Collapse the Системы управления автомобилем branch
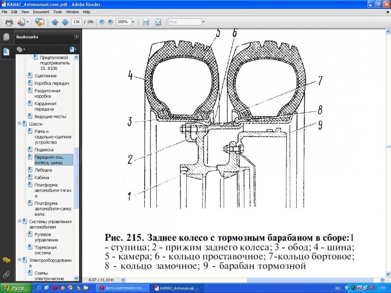This screenshot has width=391, height=293. 19,222
